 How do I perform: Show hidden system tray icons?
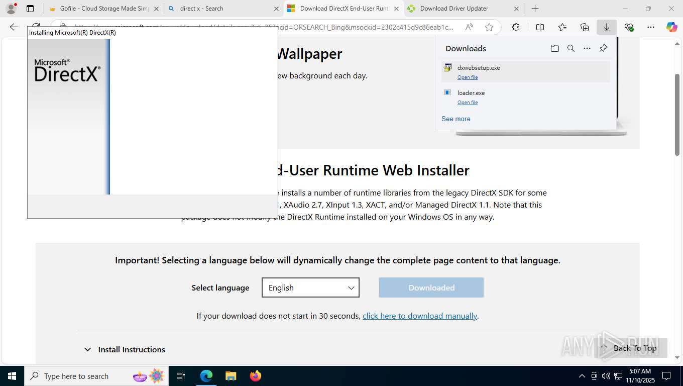pyautogui.click(x=582, y=376)
